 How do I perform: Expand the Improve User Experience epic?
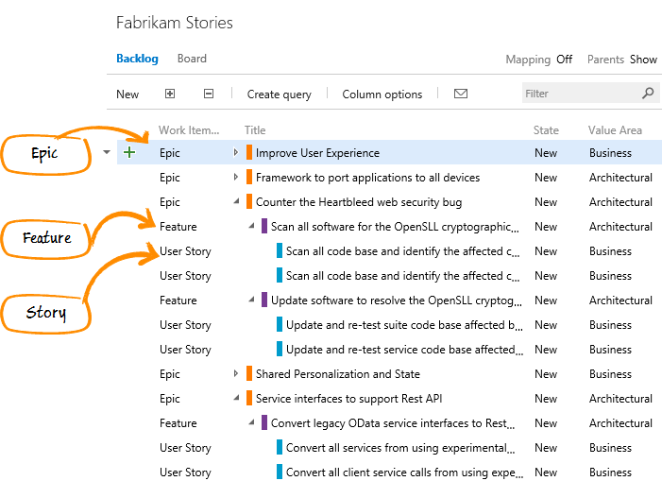coord(236,152)
